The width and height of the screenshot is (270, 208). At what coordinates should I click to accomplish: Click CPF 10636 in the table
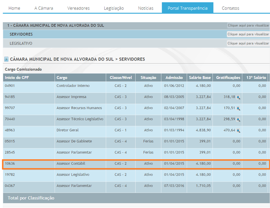tap(10, 163)
